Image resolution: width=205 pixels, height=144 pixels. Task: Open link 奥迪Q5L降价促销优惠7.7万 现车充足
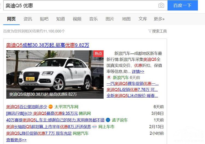click(39, 133)
